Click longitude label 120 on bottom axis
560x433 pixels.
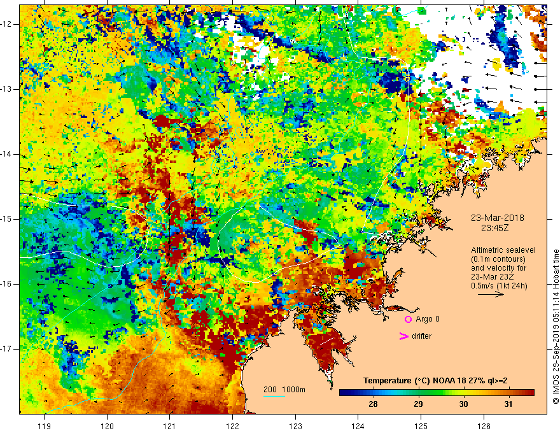click(107, 426)
